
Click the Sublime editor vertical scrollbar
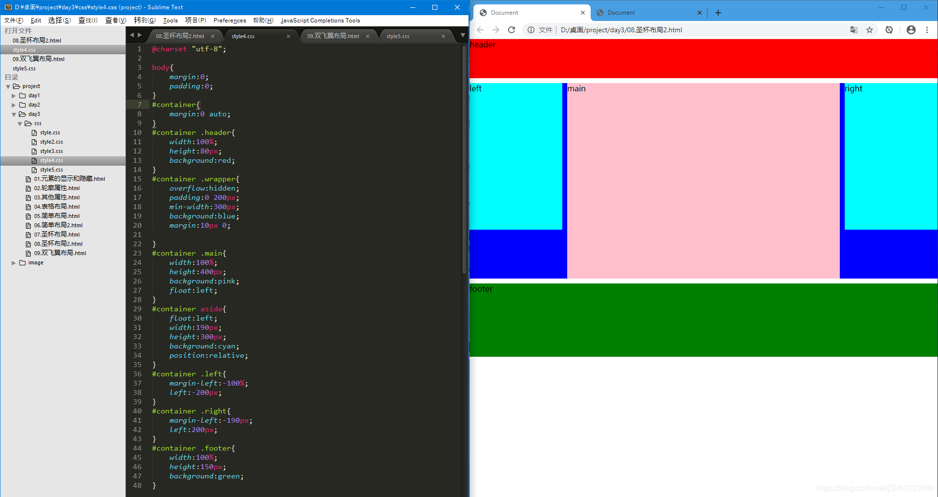(464, 159)
